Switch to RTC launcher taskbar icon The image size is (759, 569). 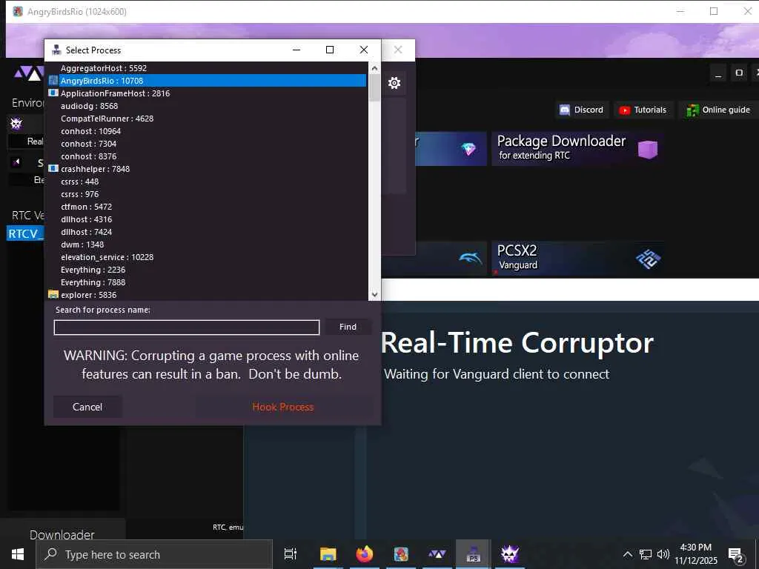point(437,554)
